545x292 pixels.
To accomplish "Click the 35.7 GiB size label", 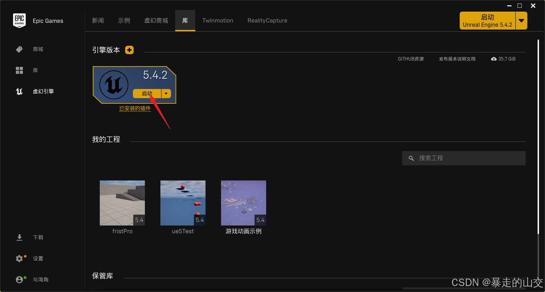I will (507, 59).
